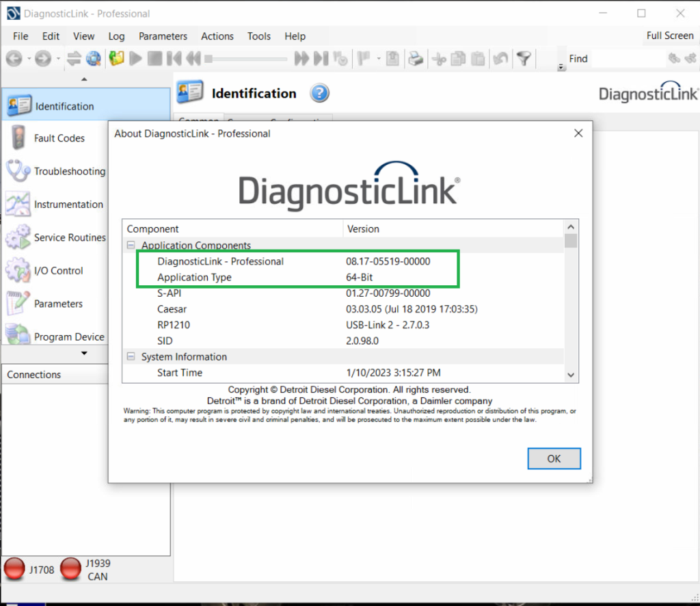Open the Actions menu
The width and height of the screenshot is (700, 606).
pos(217,36)
